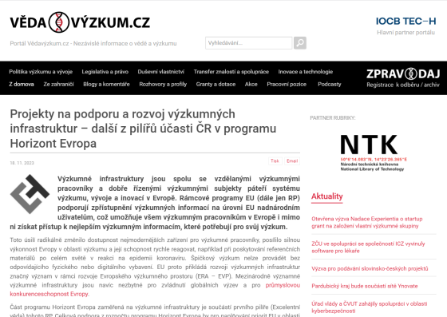
Task: Open Pracovní pozice listing
Action: click(x=287, y=84)
